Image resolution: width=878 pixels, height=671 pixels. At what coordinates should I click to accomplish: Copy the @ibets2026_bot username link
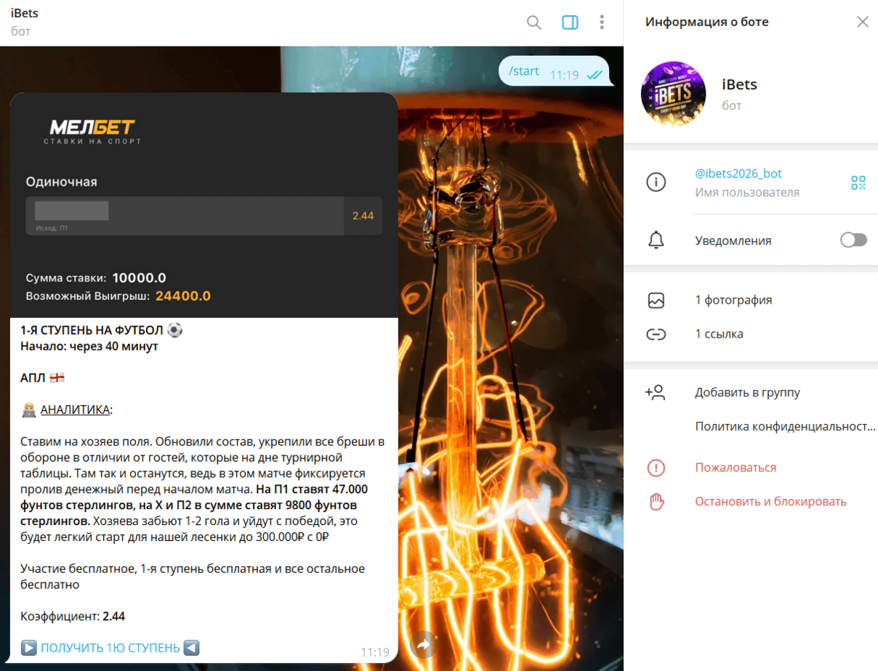click(x=738, y=174)
